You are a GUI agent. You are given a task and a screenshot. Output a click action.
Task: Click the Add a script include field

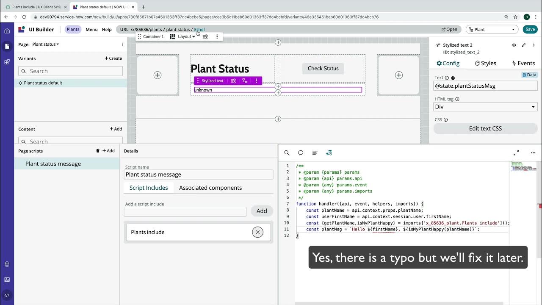(185, 211)
